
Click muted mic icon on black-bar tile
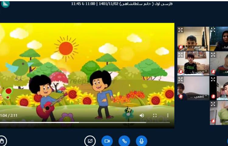click(x=213, y=96)
